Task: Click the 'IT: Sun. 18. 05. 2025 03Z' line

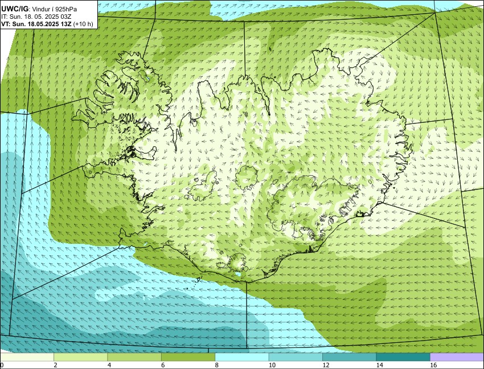Action: (36, 17)
